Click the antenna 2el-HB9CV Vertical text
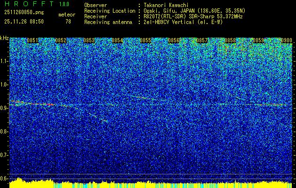The width and height of the screenshot is (296, 188). coord(183,22)
